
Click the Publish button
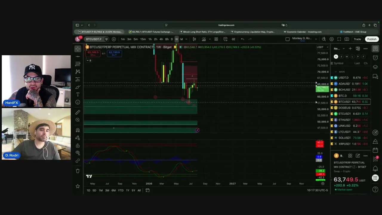(372, 39)
